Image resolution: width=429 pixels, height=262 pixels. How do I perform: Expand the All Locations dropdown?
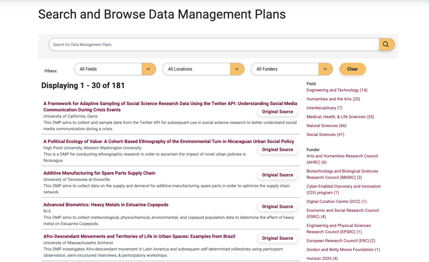203,69
